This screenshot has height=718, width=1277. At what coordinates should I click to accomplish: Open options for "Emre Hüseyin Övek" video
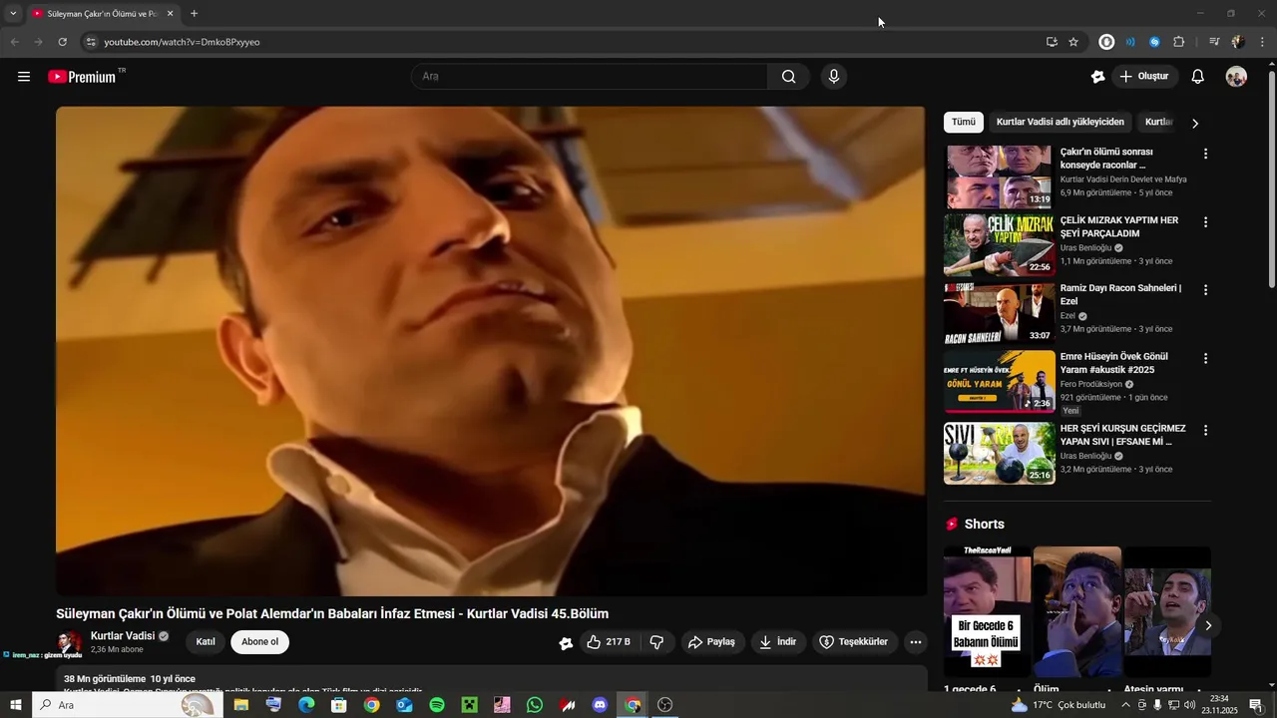[x=1205, y=358]
